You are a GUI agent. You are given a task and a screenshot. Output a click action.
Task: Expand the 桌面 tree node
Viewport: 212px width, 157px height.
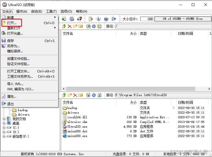pos(4,123)
